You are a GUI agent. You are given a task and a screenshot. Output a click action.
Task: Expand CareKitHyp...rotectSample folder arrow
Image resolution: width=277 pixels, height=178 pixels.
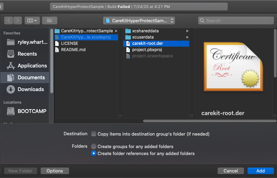click(116, 31)
